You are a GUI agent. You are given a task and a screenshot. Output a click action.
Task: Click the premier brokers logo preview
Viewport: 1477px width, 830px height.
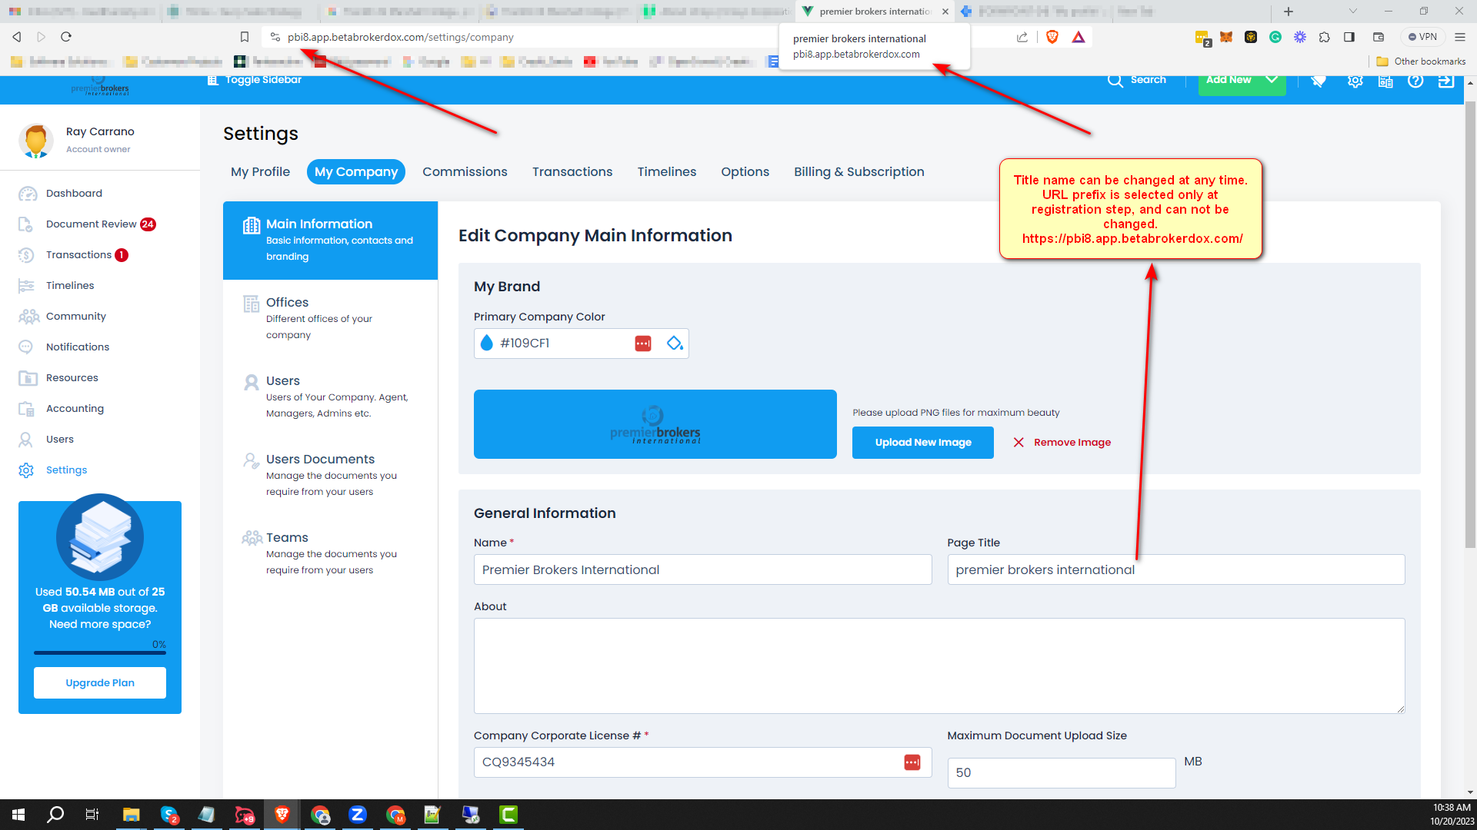pyautogui.click(x=655, y=424)
